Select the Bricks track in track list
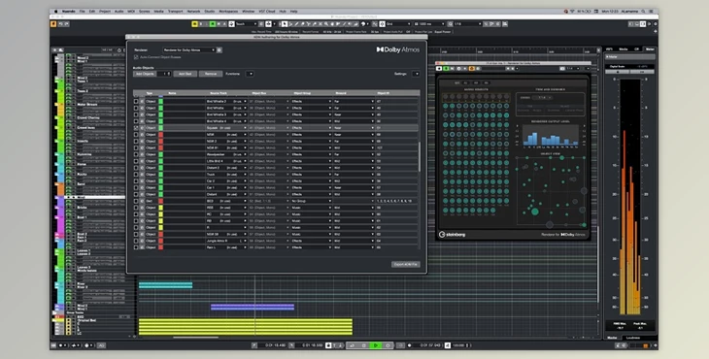Screen dimensions: 709x359 point(82,208)
